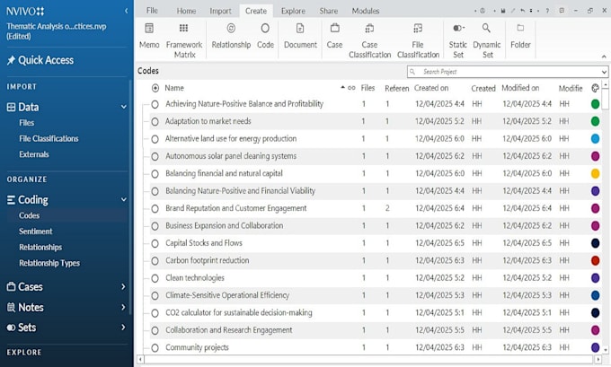Collapse the Data section chevron

[x=123, y=107]
